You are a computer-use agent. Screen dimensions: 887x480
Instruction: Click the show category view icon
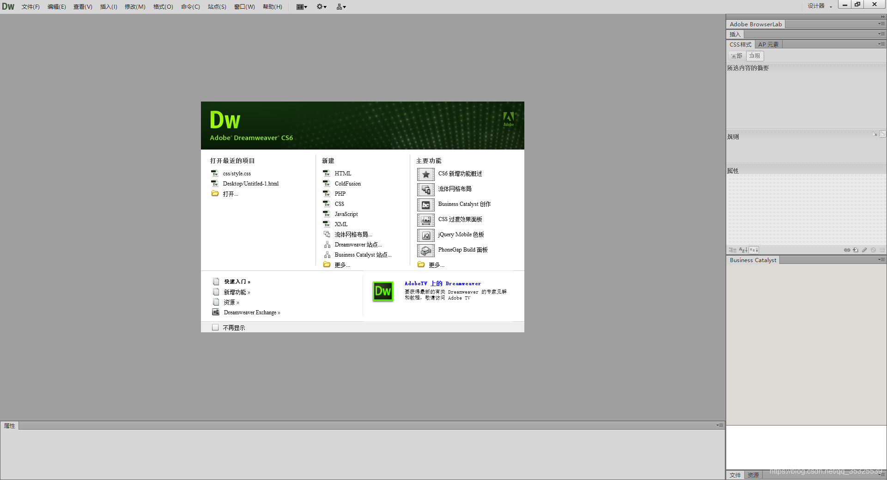coord(733,250)
